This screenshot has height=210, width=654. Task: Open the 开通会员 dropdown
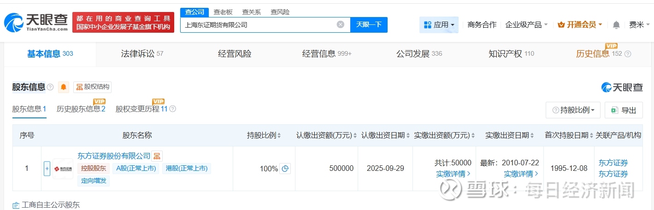click(x=580, y=25)
